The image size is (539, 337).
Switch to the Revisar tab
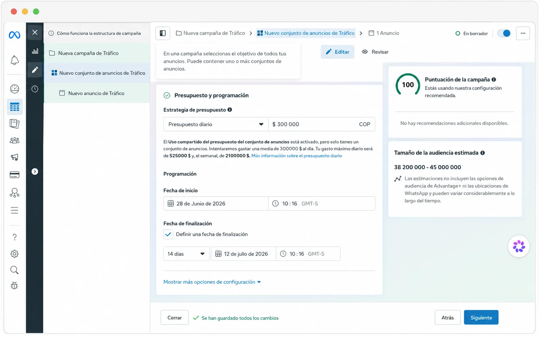coord(375,52)
